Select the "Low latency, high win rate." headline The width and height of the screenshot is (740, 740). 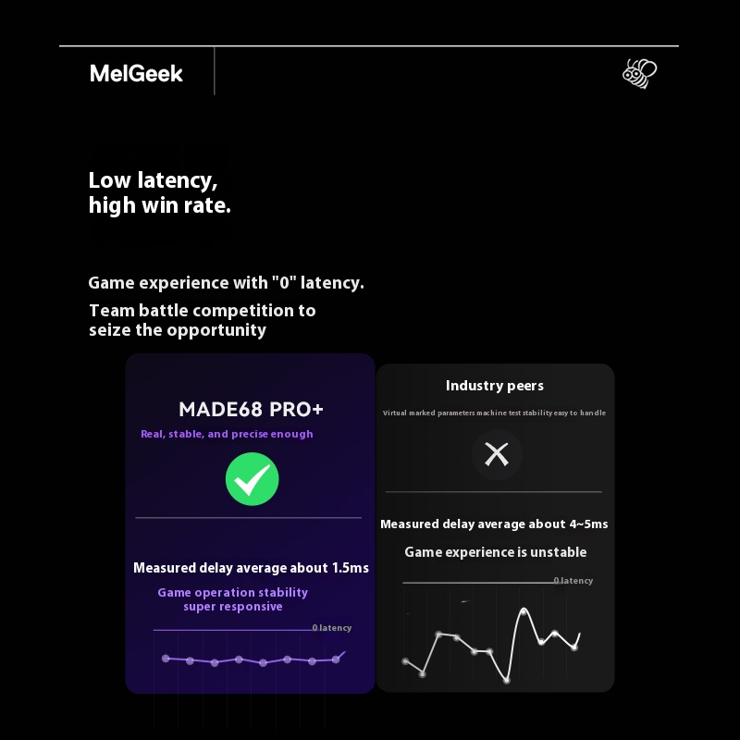coord(160,192)
